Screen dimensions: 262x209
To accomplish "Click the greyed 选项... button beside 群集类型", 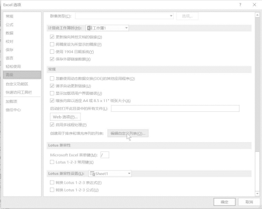I will (x=187, y=16).
